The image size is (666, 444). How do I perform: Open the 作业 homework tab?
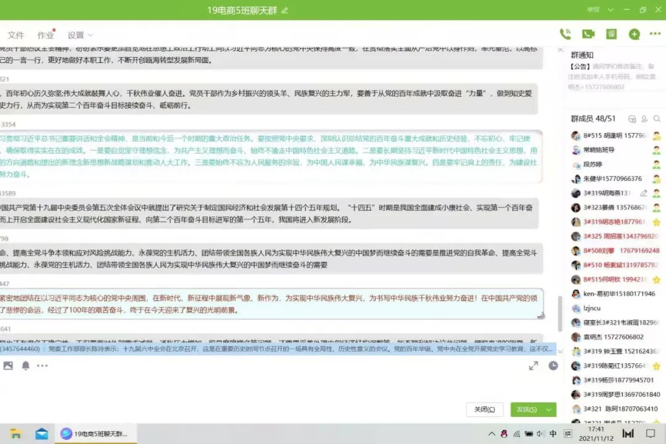tap(46, 35)
